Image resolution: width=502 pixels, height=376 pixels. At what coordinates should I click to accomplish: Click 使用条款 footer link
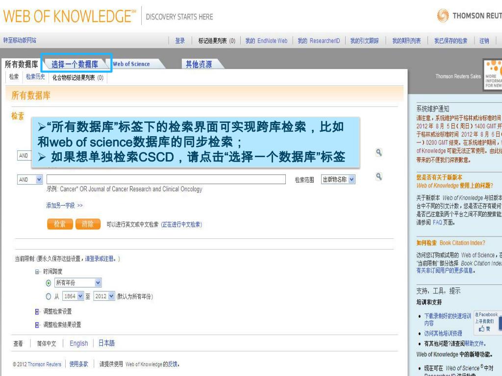[x=79, y=364]
